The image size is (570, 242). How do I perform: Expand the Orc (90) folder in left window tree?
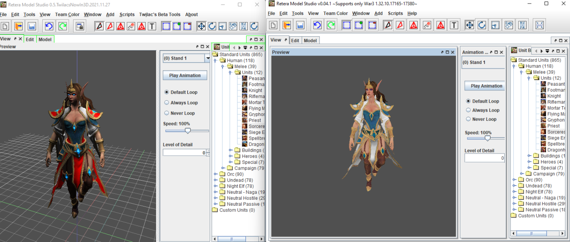(x=216, y=174)
